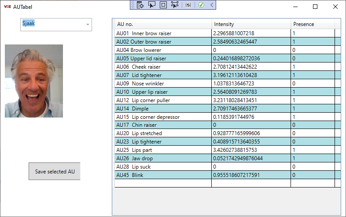Open the Sjaak name dropdown
The width and height of the screenshot is (346, 217).
[88, 24]
